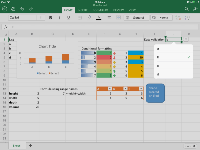Viewport: 200px width, 150px height.
Task: Open the Normal cell styles dropdown
Action: point(161,18)
